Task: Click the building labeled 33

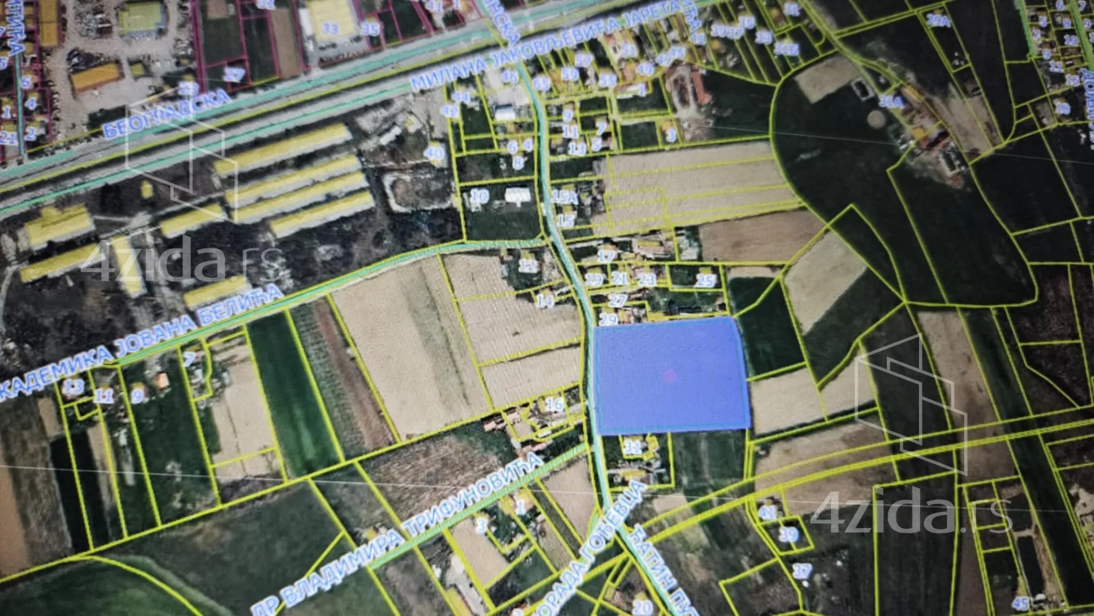Action: tap(330, 27)
